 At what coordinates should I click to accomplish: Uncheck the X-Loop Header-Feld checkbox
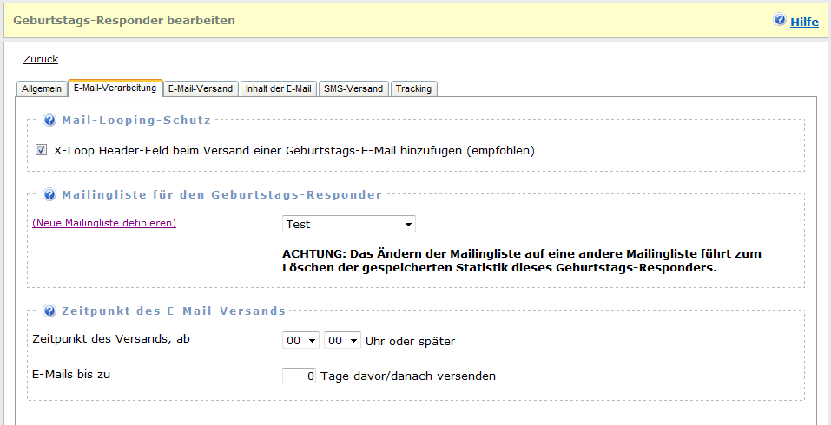click(41, 150)
